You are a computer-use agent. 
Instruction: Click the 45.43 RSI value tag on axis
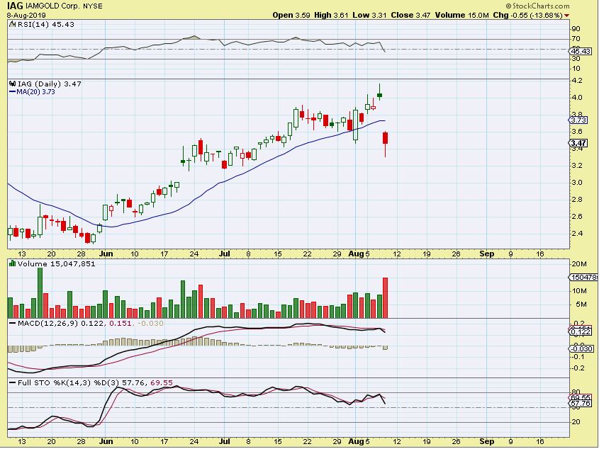coord(580,51)
